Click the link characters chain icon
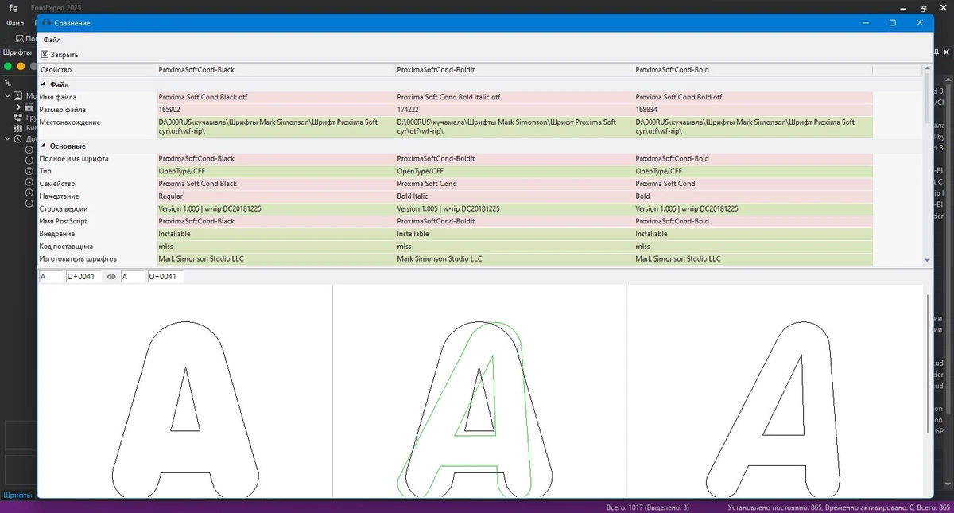This screenshot has width=954, height=513. (x=111, y=277)
